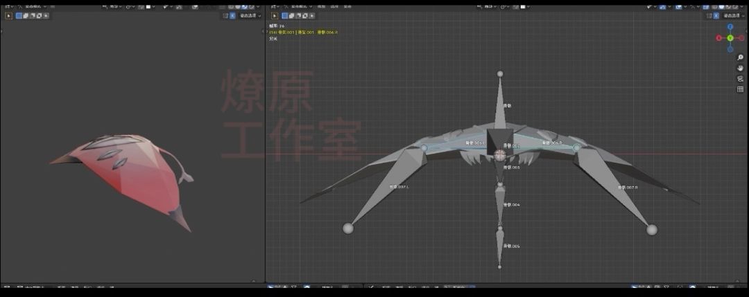Toggle X-ray display in right viewport header
The image size is (749, 297).
pyautogui.click(x=705, y=7)
